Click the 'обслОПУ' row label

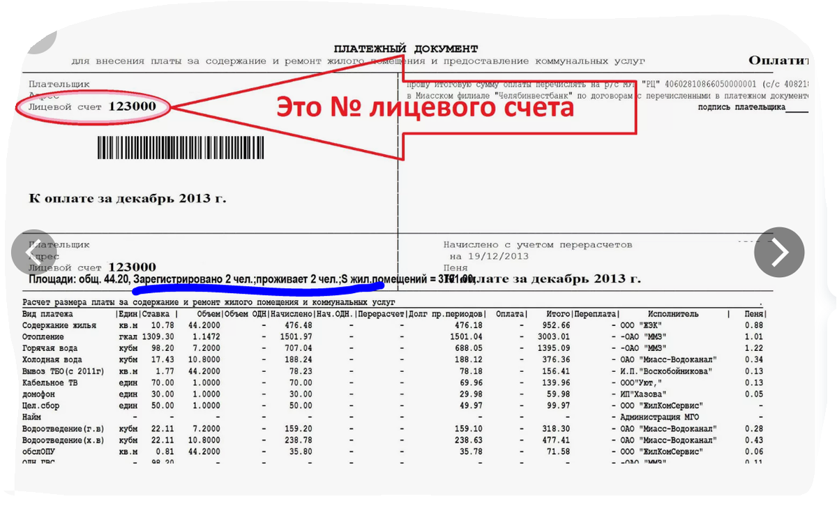point(38,452)
